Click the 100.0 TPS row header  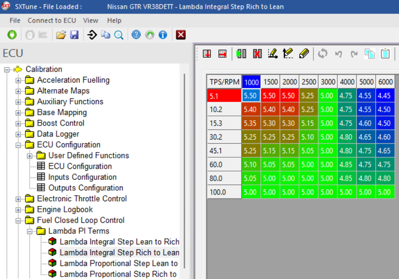click(x=224, y=192)
